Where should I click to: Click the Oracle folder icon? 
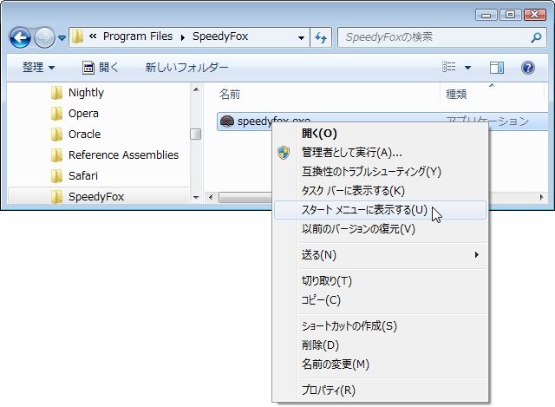pyautogui.click(x=56, y=134)
